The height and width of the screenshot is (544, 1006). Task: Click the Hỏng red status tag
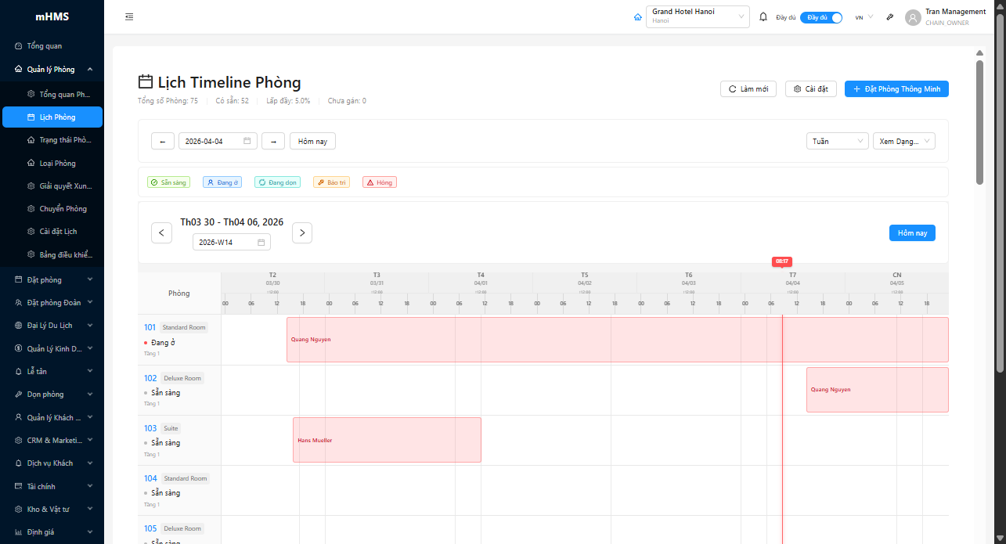pyautogui.click(x=380, y=182)
